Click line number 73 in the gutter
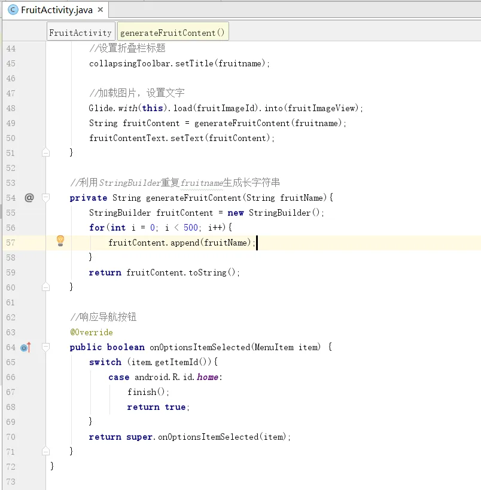Screen dimensions: 481x490 click(x=11, y=482)
